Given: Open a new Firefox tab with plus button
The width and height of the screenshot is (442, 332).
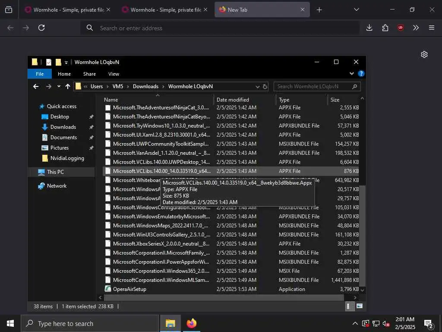Looking at the screenshot, I should (319, 10).
